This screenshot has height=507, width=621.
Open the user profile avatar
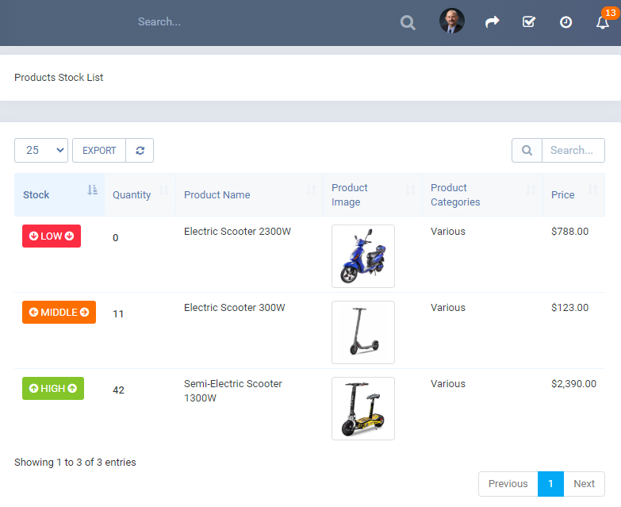click(452, 21)
